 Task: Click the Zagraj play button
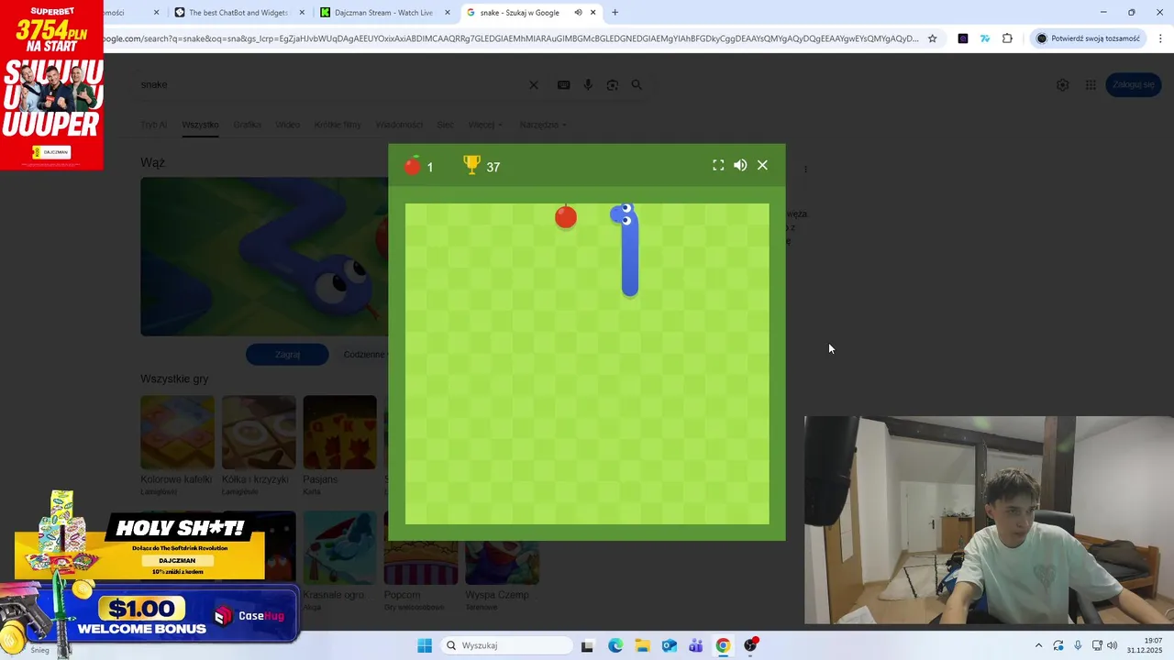(287, 355)
